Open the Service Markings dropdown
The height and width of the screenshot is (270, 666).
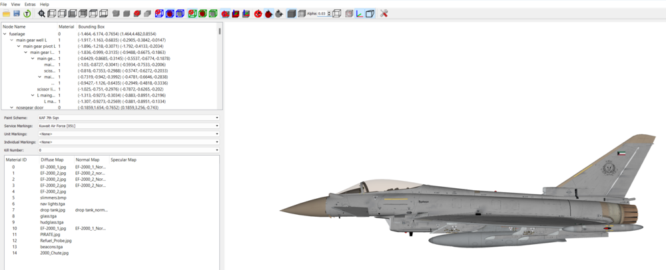[x=129, y=126]
